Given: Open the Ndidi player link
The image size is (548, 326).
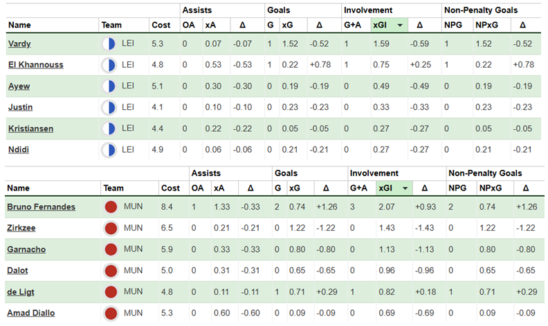Looking at the screenshot, I should click(x=19, y=150).
